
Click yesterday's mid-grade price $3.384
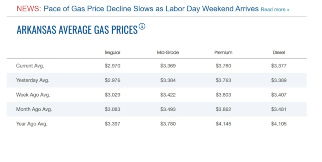(x=168, y=80)
